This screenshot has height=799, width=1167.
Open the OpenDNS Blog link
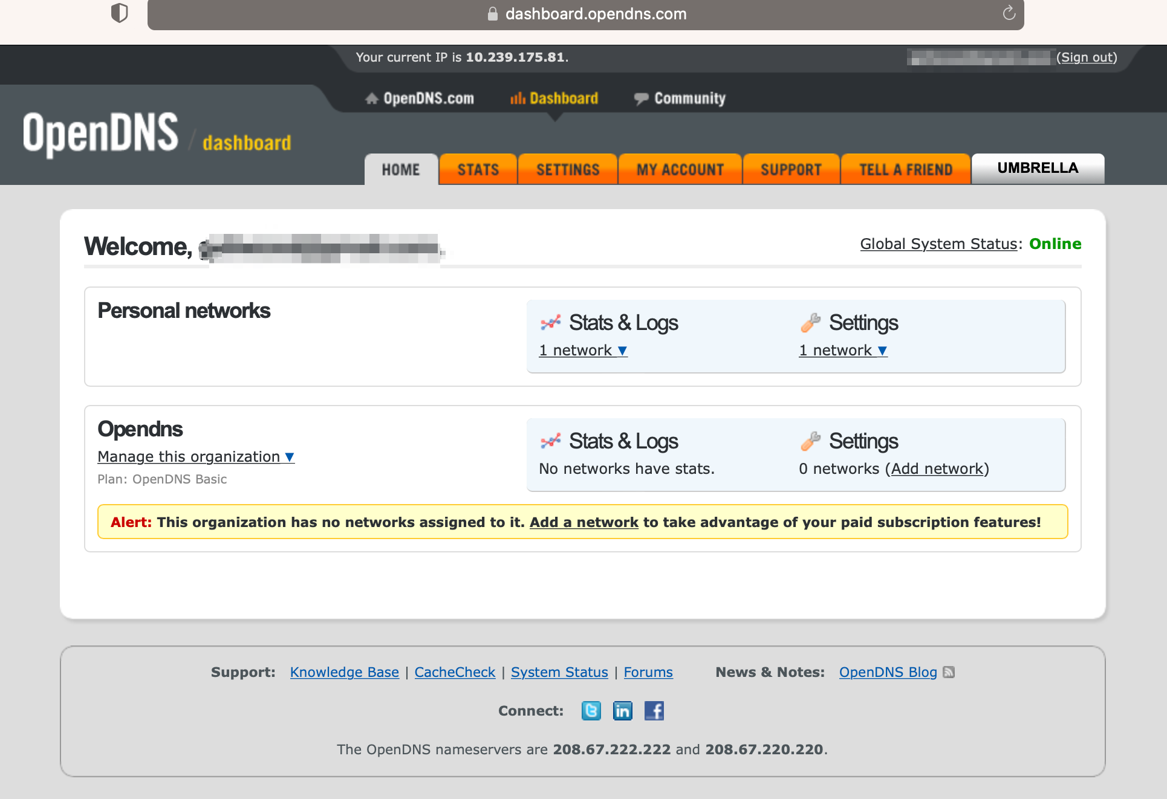(888, 672)
